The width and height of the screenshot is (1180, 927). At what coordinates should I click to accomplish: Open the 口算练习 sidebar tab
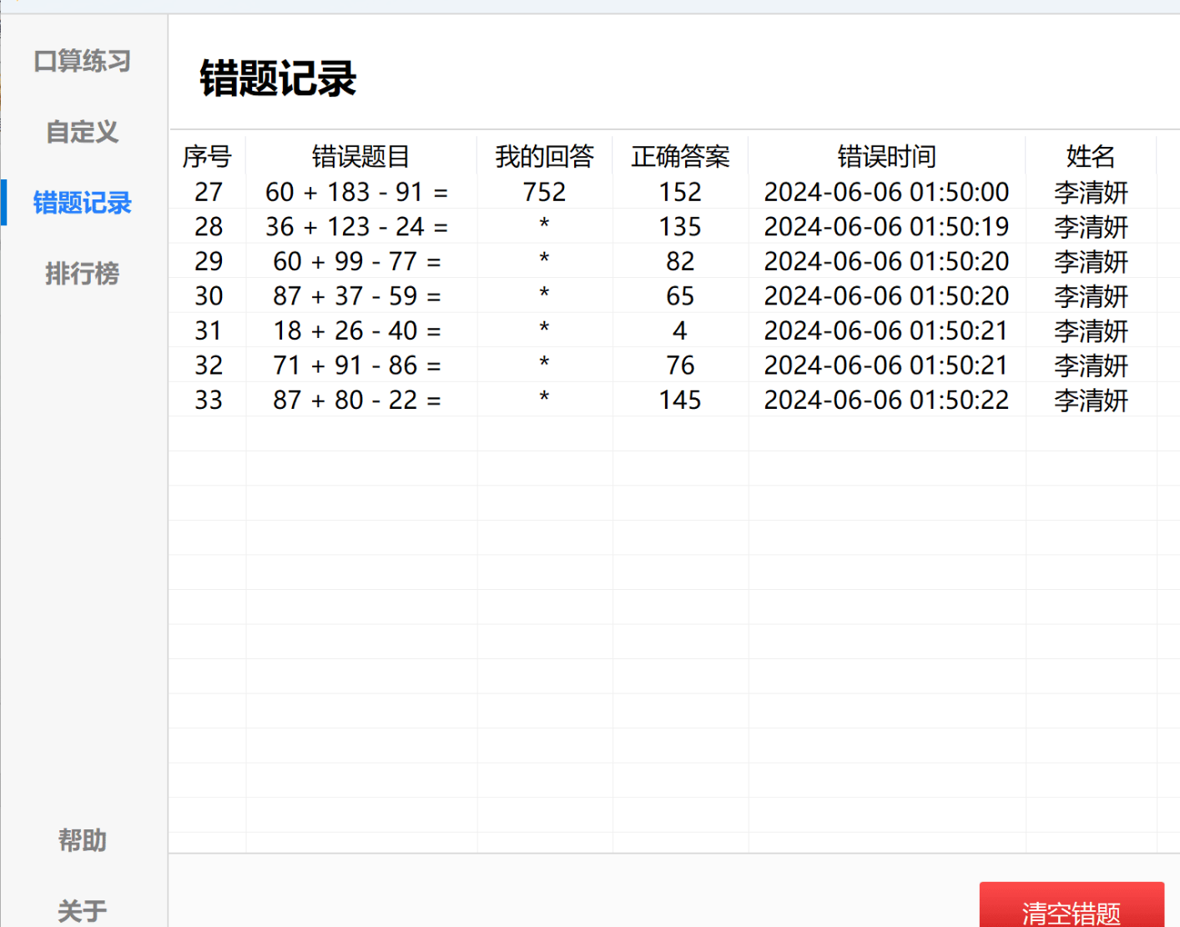point(83,61)
